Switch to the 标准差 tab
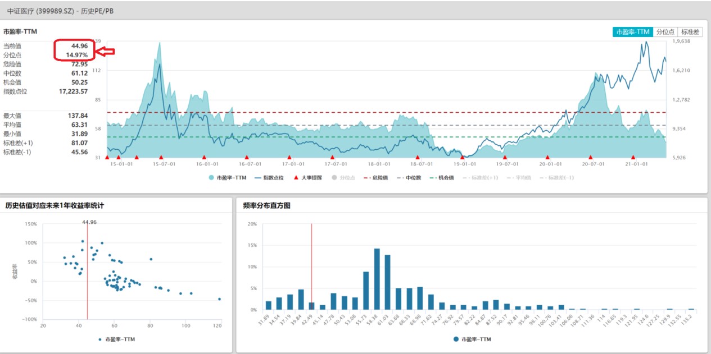This screenshot has width=711, height=354. (690, 32)
